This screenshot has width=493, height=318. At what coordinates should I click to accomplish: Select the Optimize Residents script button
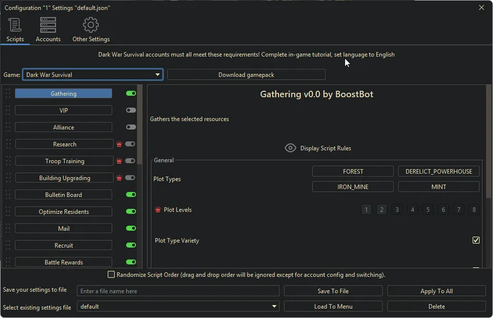click(64, 212)
